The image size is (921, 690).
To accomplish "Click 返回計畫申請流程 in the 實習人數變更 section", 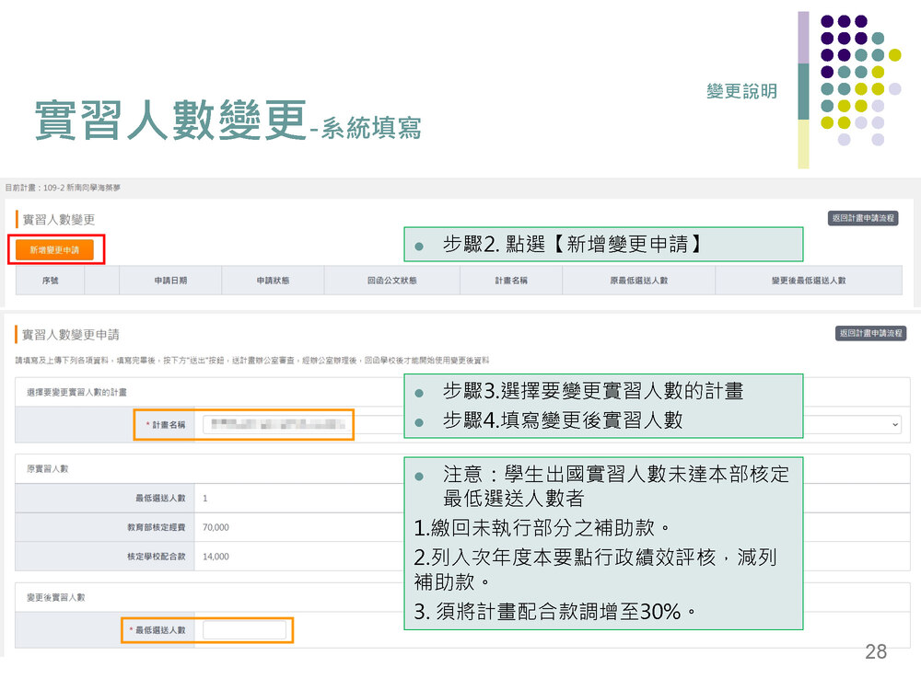I will point(863,219).
